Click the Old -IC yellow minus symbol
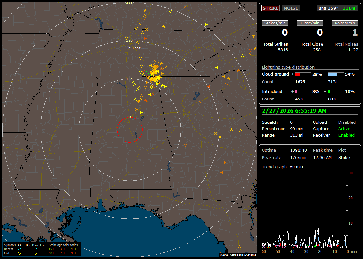Screen dimensions: 363x259 [x=27, y=253]
